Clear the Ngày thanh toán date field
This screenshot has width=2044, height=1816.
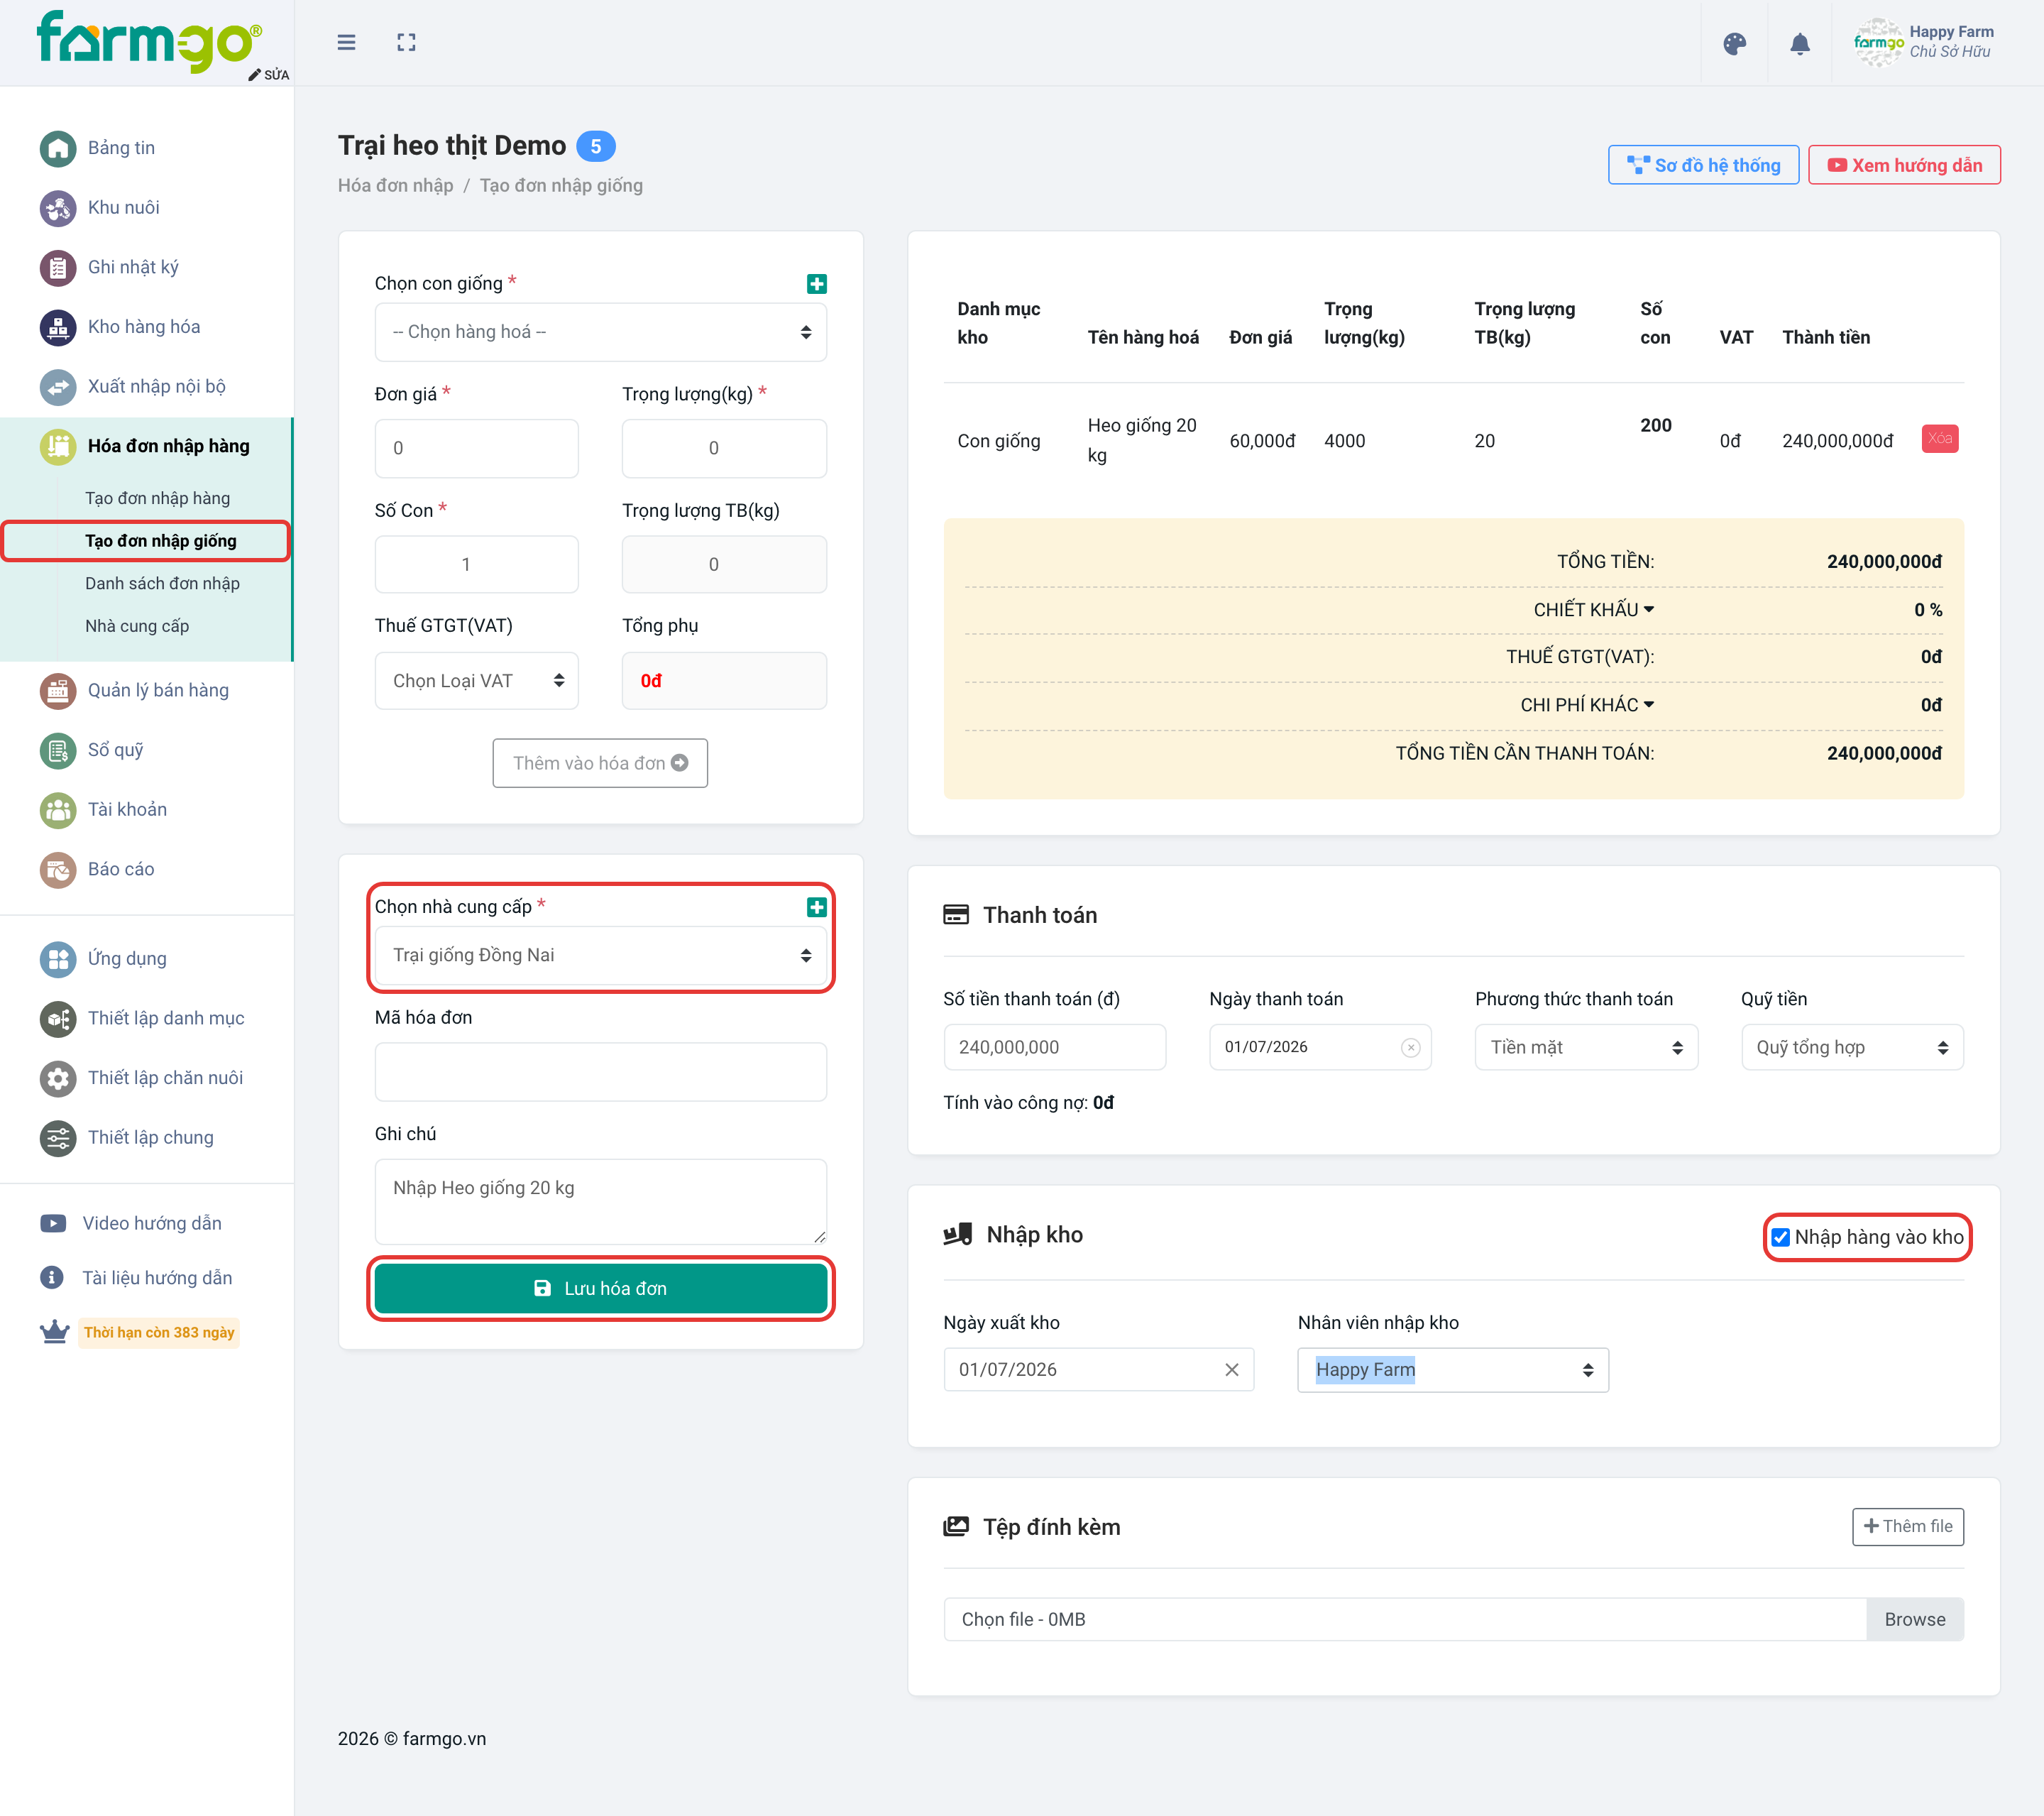1411,1048
